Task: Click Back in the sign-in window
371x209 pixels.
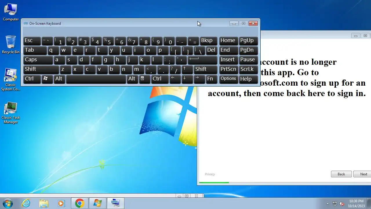Action: 341,174
